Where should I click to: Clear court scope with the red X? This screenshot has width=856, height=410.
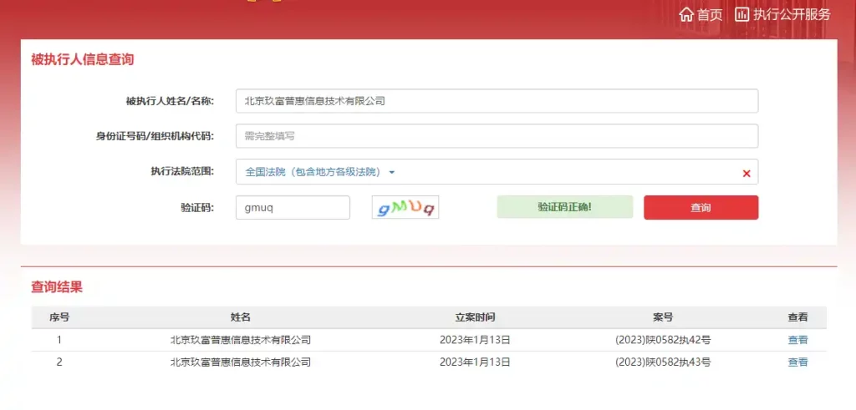(x=746, y=173)
